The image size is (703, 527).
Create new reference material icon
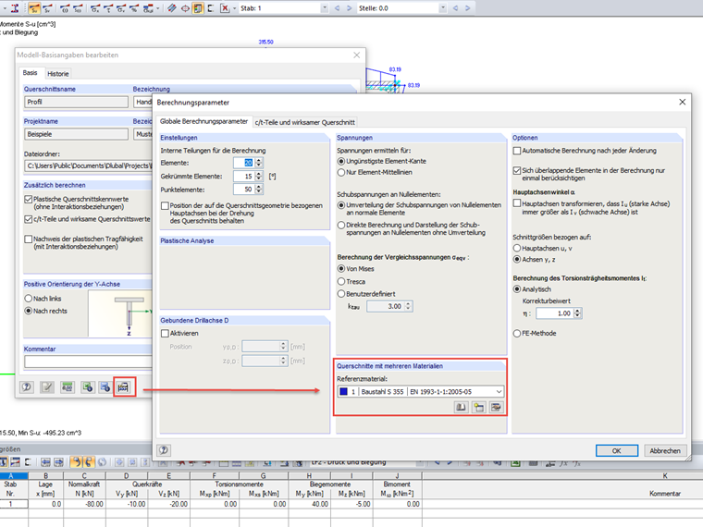[479, 408]
